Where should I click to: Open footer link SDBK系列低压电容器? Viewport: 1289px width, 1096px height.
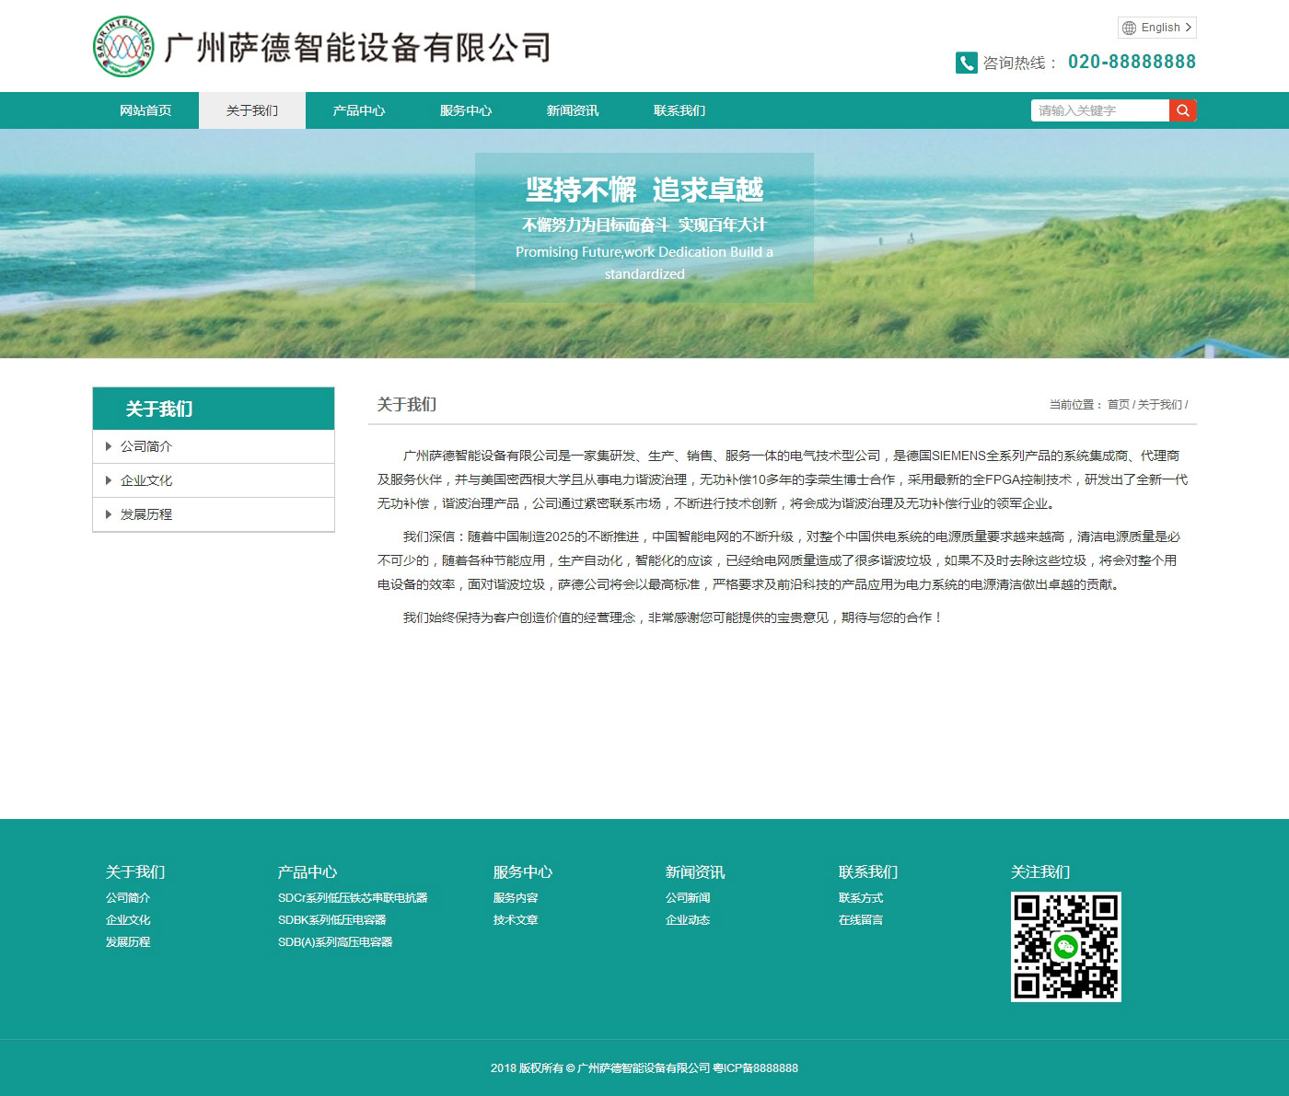[x=331, y=920]
